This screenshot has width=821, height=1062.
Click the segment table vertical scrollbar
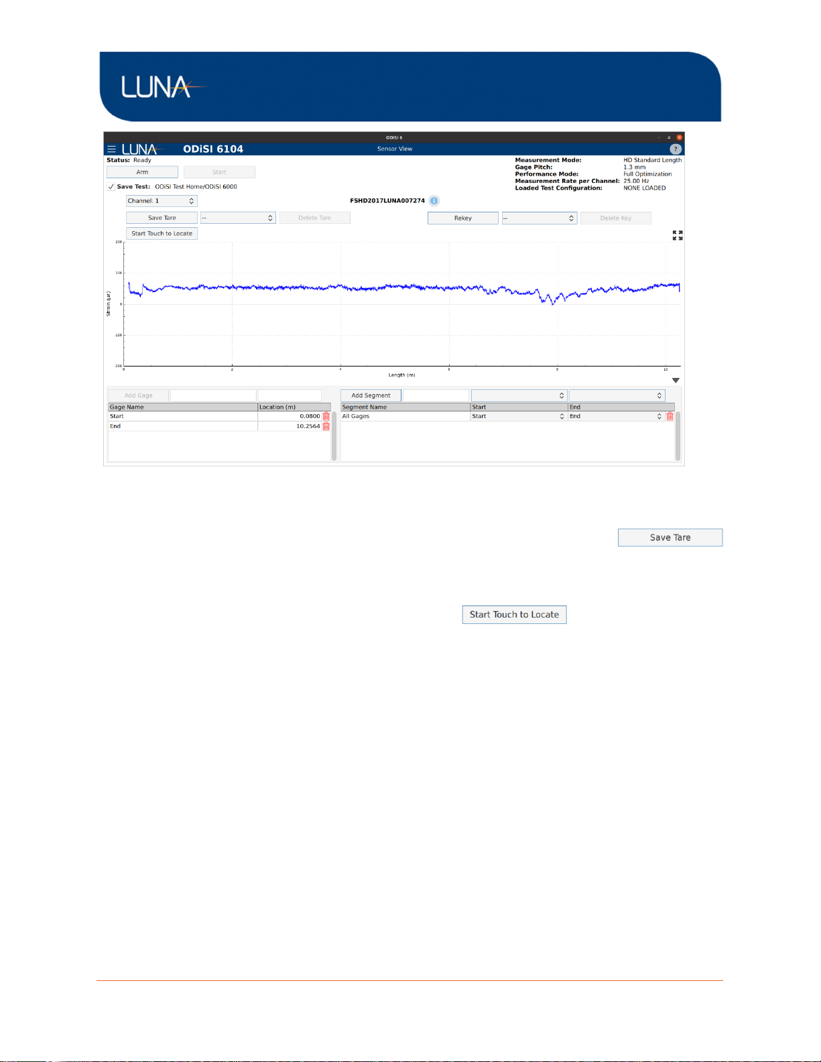pyautogui.click(x=678, y=436)
